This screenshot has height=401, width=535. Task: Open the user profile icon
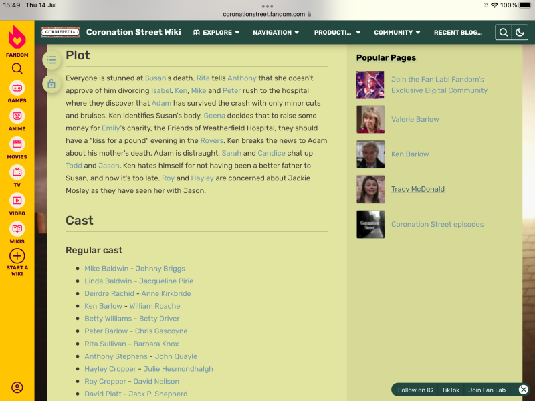coord(17,388)
